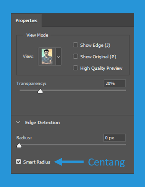Enable High Quality Preview checkbox
145x187 pixels.
pos(75,68)
